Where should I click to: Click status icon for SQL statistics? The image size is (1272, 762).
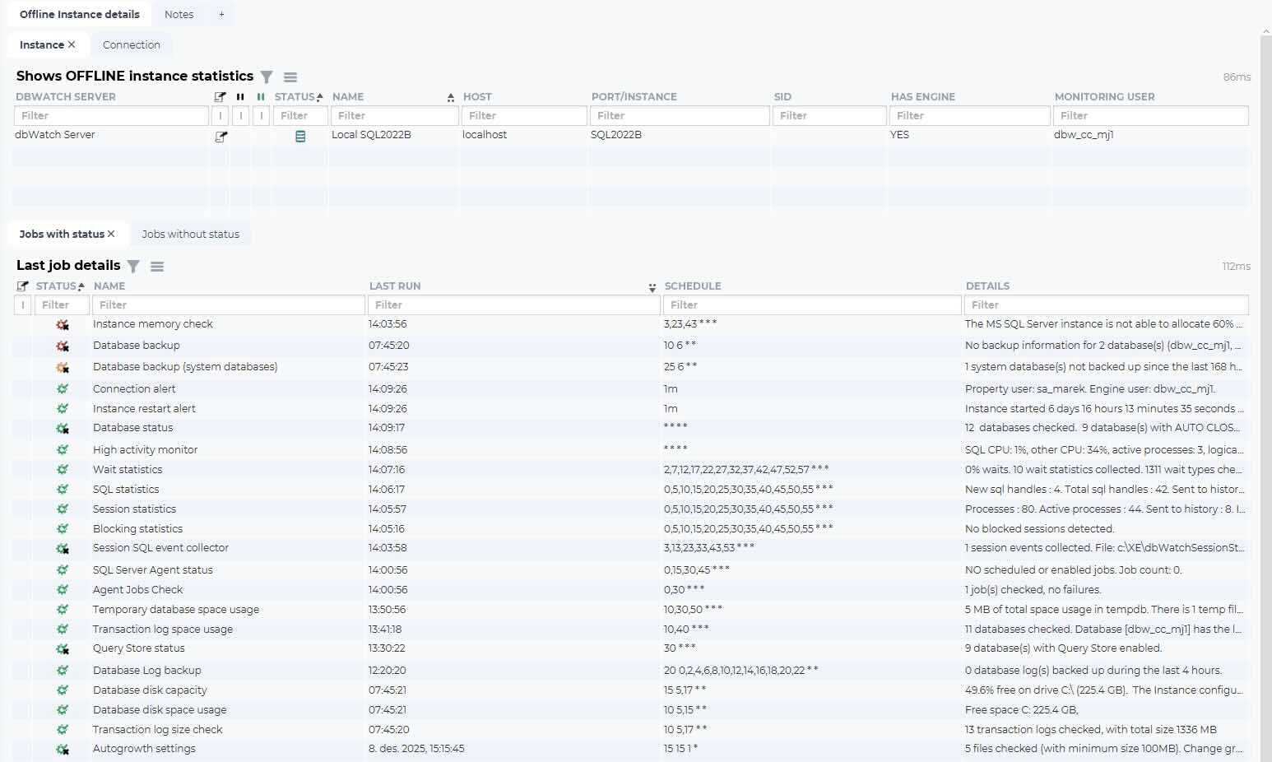pos(63,489)
